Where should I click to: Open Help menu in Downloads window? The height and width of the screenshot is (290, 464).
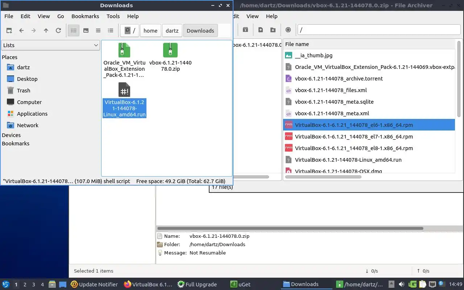tap(133, 16)
